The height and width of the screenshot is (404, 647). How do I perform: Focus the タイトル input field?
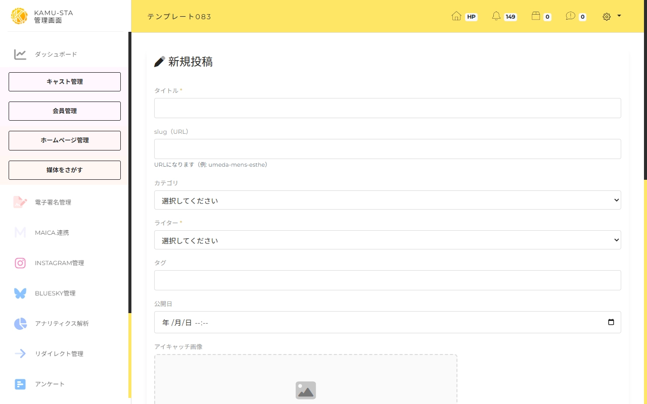point(388,108)
